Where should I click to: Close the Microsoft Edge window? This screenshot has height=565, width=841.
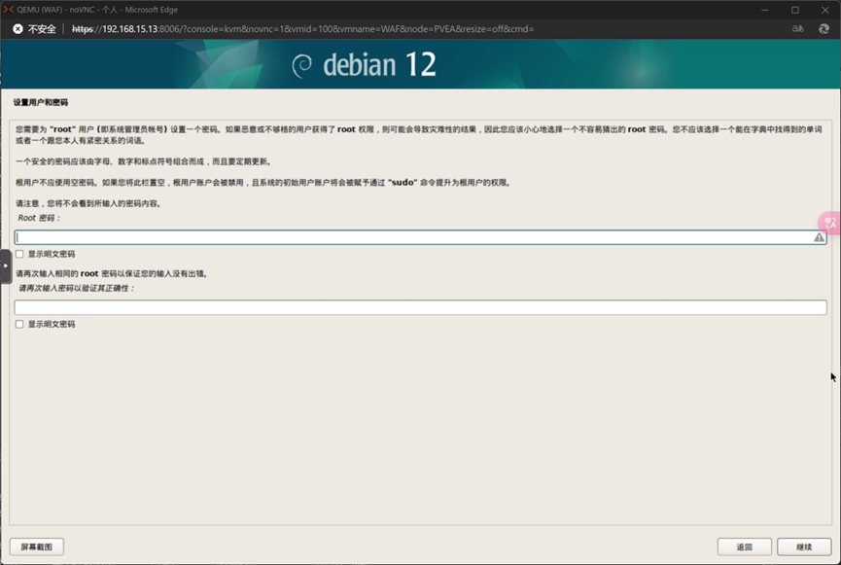824,10
